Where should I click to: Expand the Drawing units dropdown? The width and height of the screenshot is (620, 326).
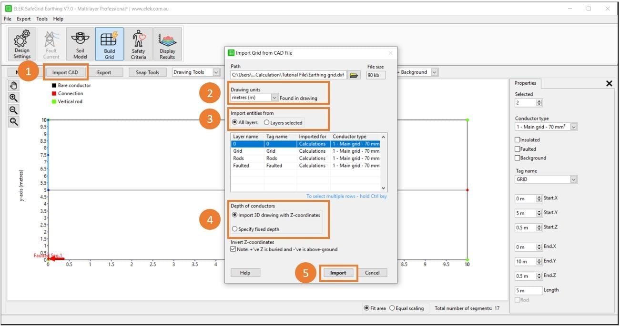[274, 98]
